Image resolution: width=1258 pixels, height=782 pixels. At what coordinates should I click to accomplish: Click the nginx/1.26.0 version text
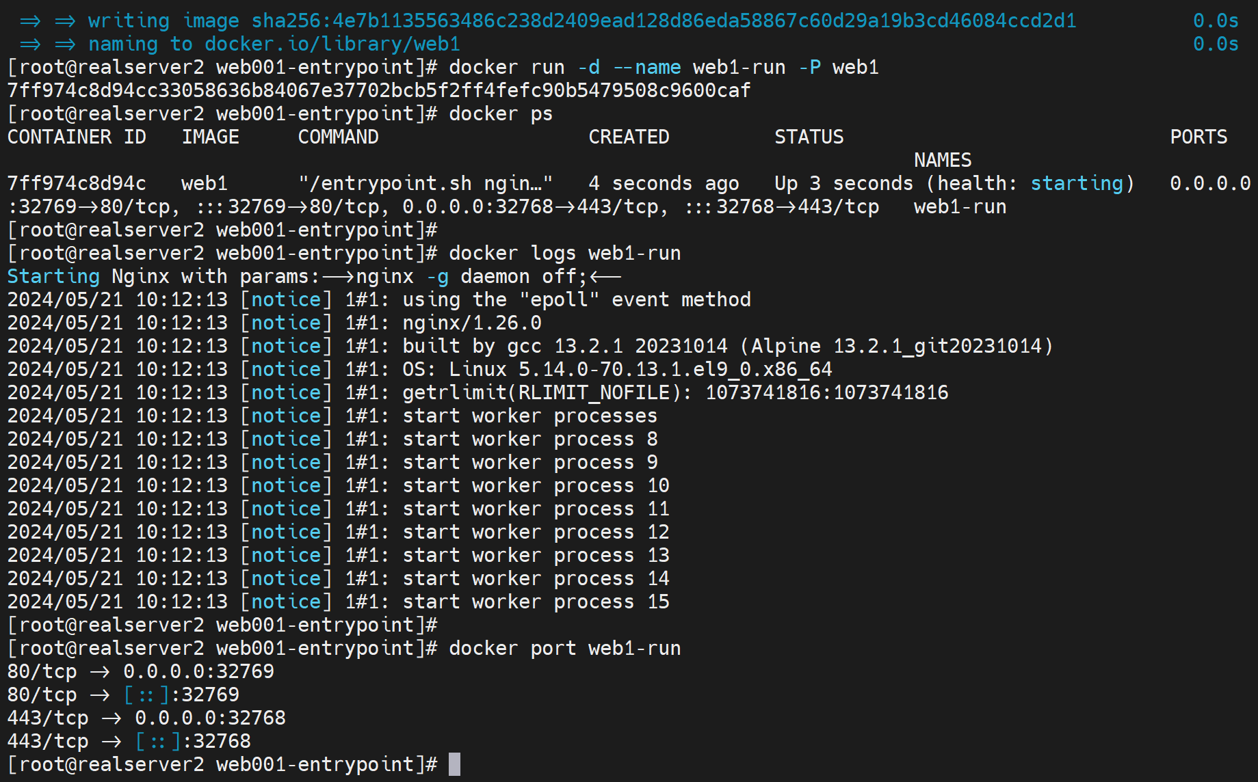pyautogui.click(x=471, y=323)
